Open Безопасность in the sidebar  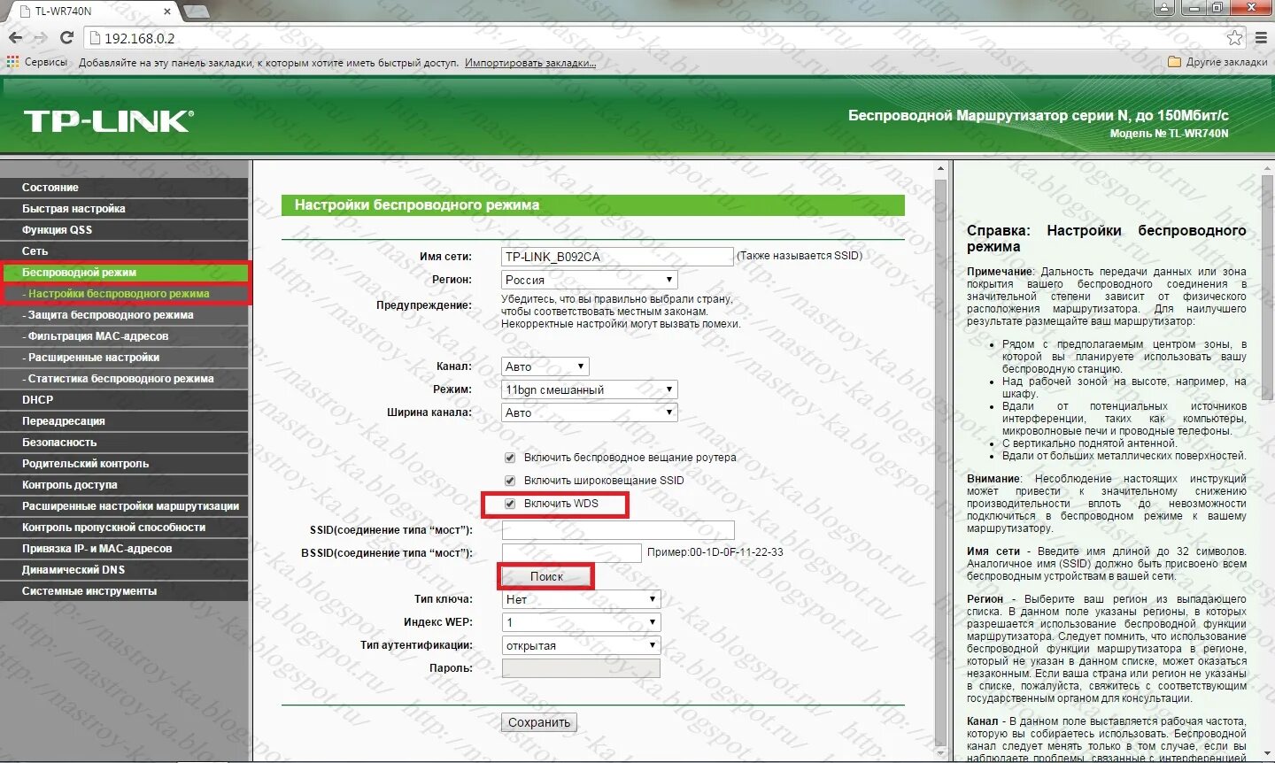coord(124,443)
